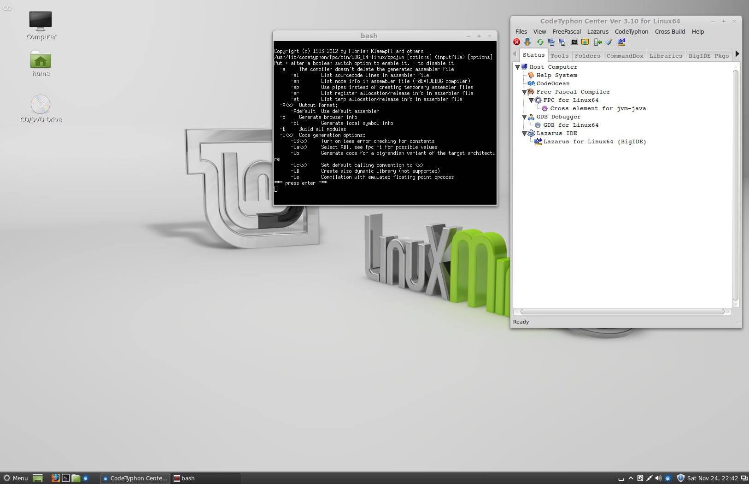Open the terminal icon in CodeTyphon toolbar
This screenshot has height=484, width=749.
click(x=574, y=42)
